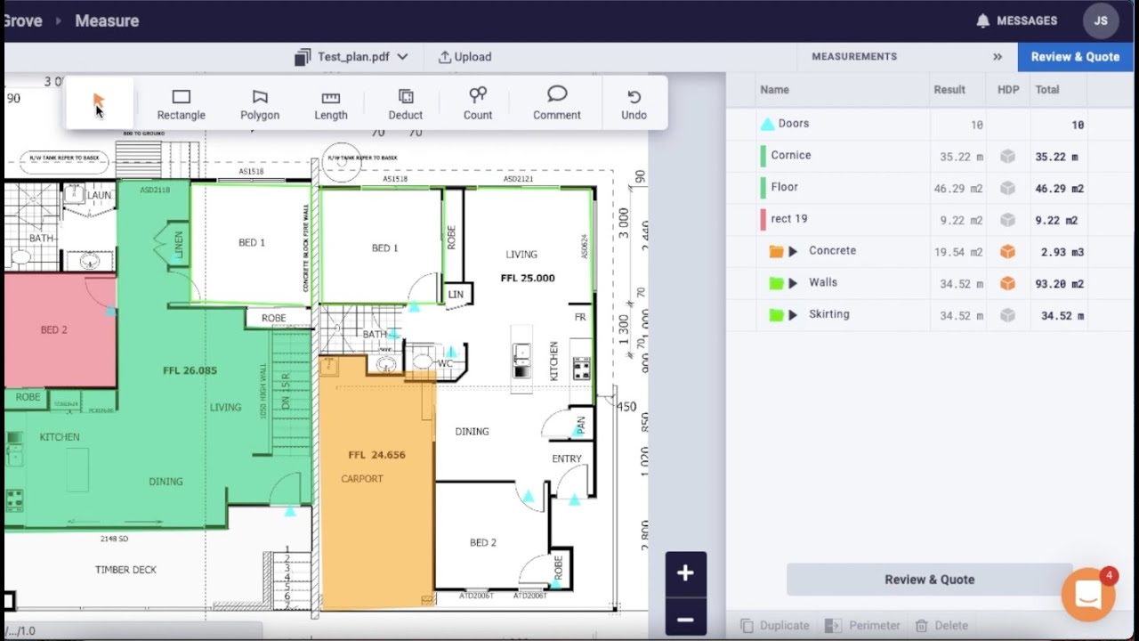Image resolution: width=1139 pixels, height=641 pixels.
Task: Click the Doors cyan triangle marker icon
Action: 767,125
